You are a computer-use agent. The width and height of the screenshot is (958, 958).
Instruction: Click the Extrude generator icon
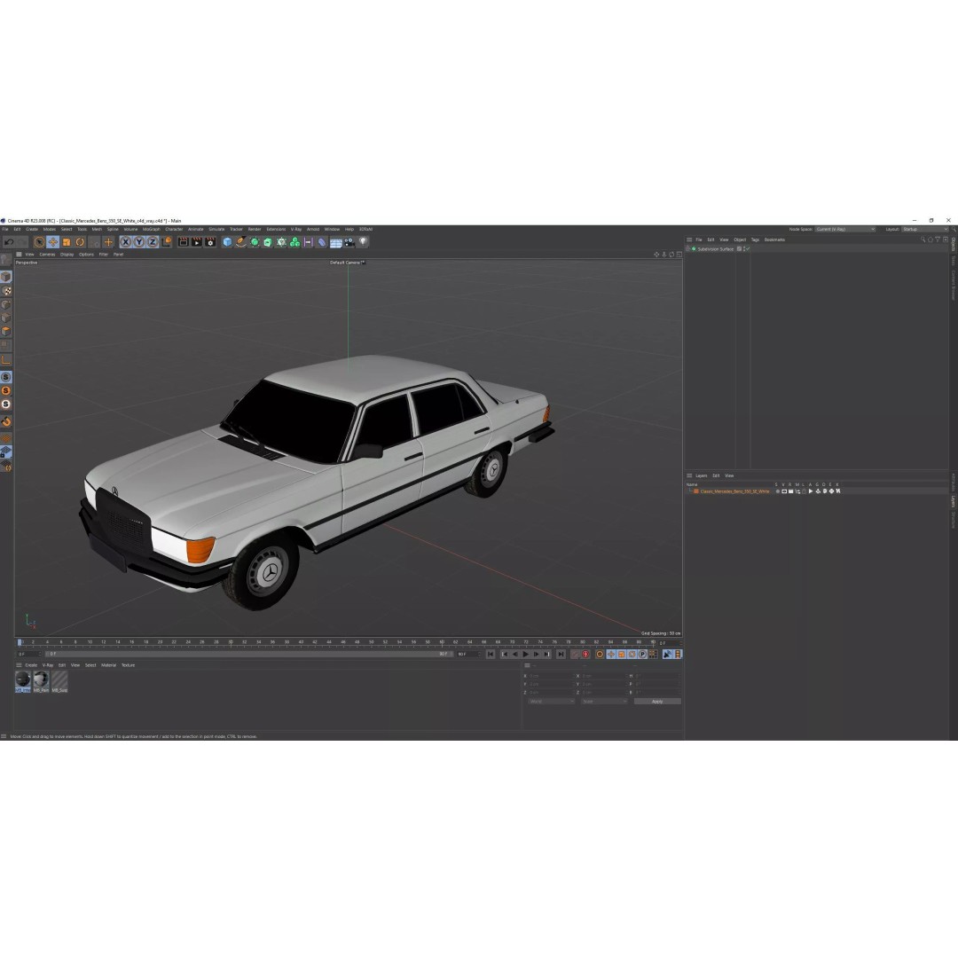pyautogui.click(x=268, y=242)
